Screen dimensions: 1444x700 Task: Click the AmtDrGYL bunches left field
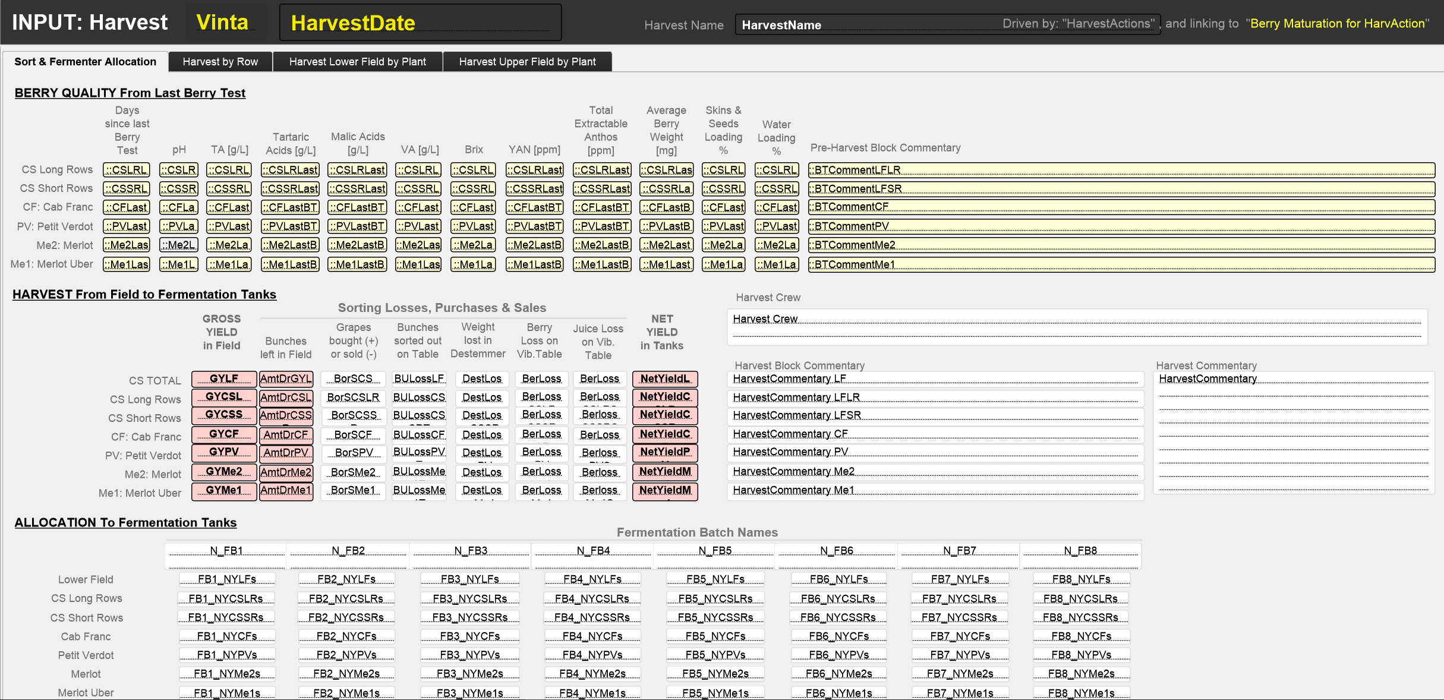286,379
